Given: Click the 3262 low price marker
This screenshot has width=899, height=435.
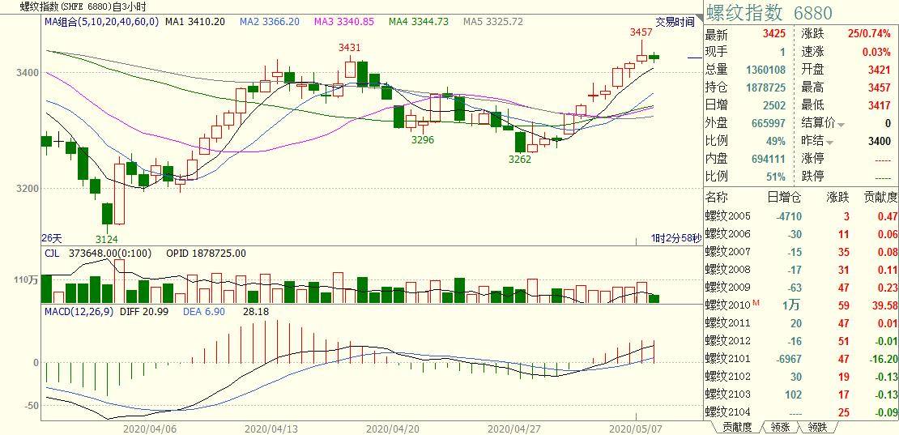Looking at the screenshot, I should pos(520,160).
